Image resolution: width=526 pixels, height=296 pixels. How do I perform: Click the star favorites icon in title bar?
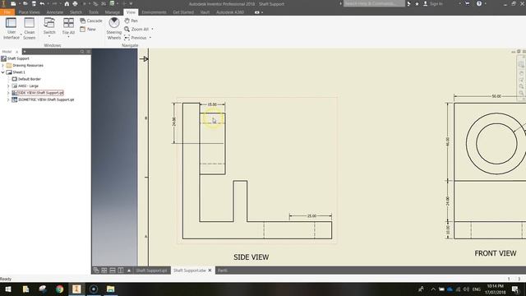coord(417,3)
